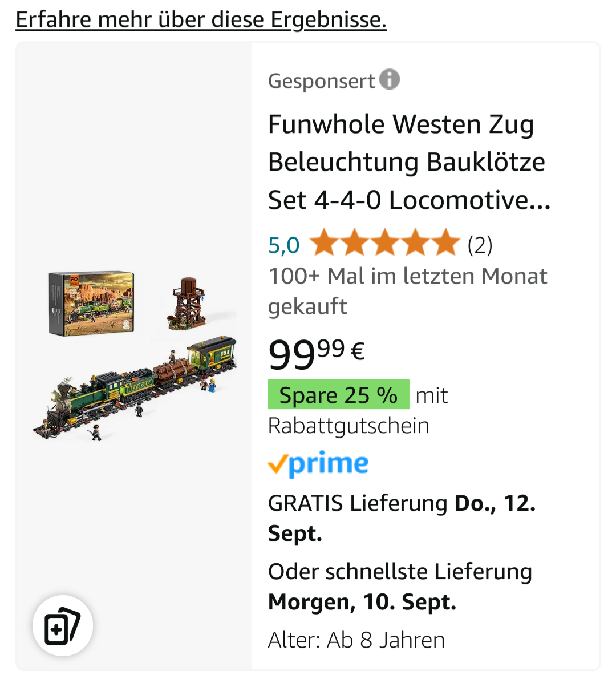616x675 pixels.
Task: Click the 5,0 rating number
Action: (x=283, y=245)
